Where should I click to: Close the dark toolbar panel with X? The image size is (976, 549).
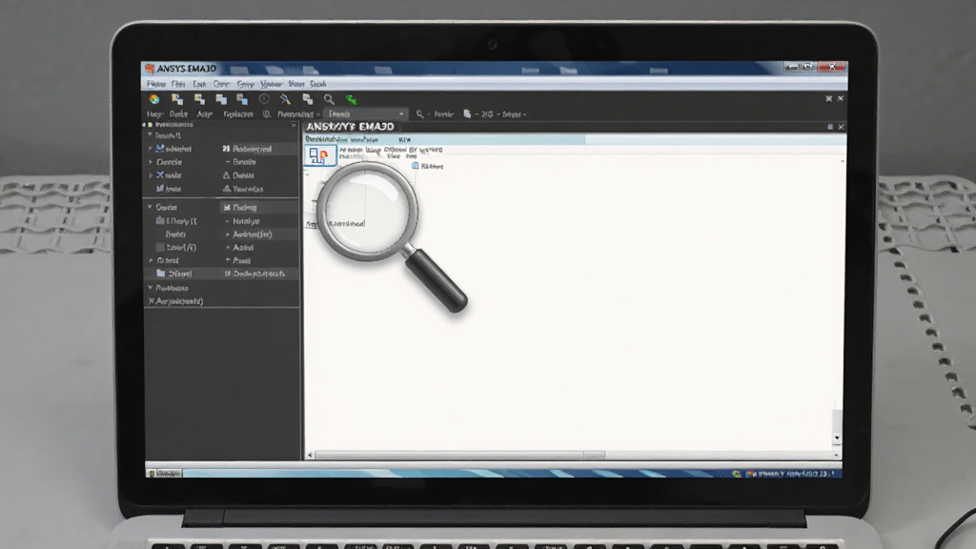tap(841, 98)
